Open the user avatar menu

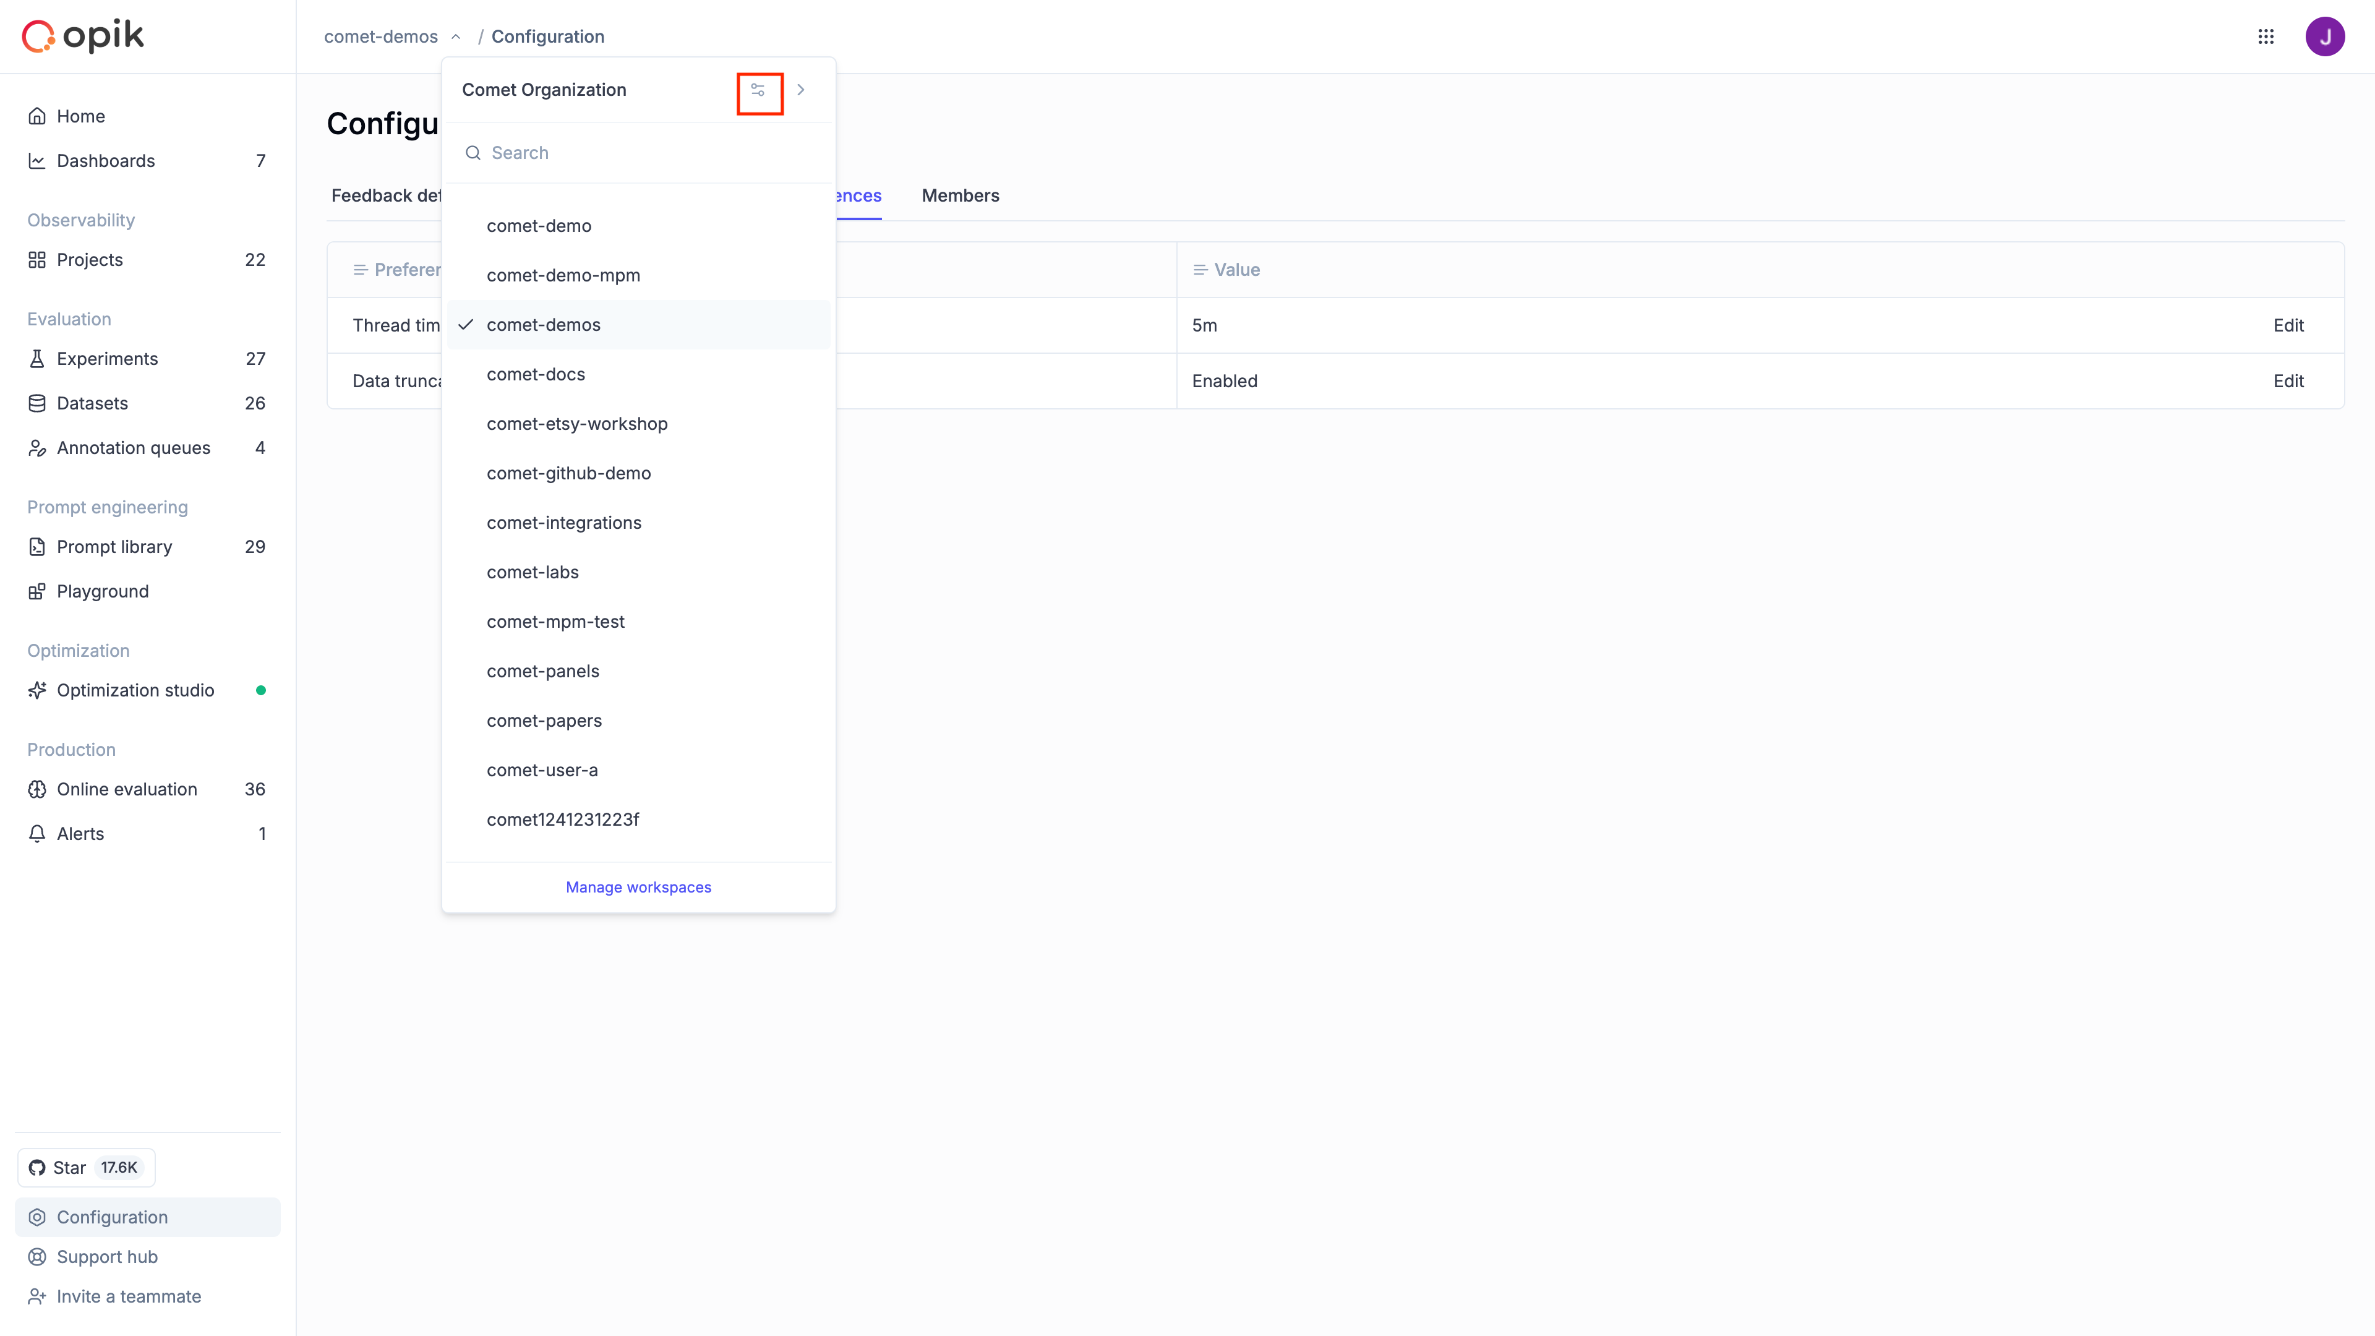point(2326,36)
